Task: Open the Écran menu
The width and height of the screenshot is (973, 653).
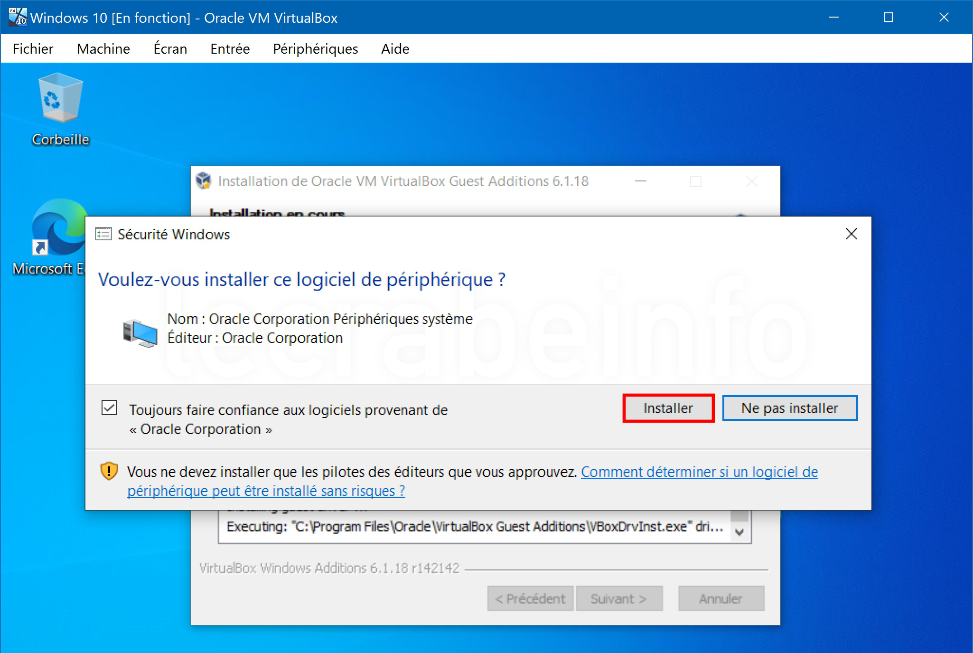Action: click(170, 48)
